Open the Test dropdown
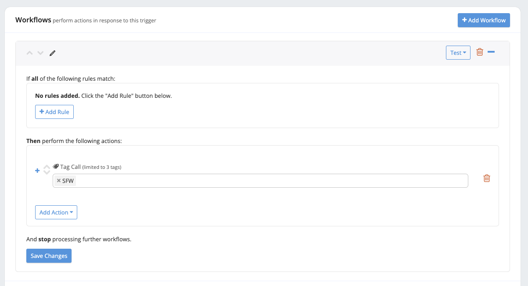Screen dimensions: 528x286 (x=458, y=53)
